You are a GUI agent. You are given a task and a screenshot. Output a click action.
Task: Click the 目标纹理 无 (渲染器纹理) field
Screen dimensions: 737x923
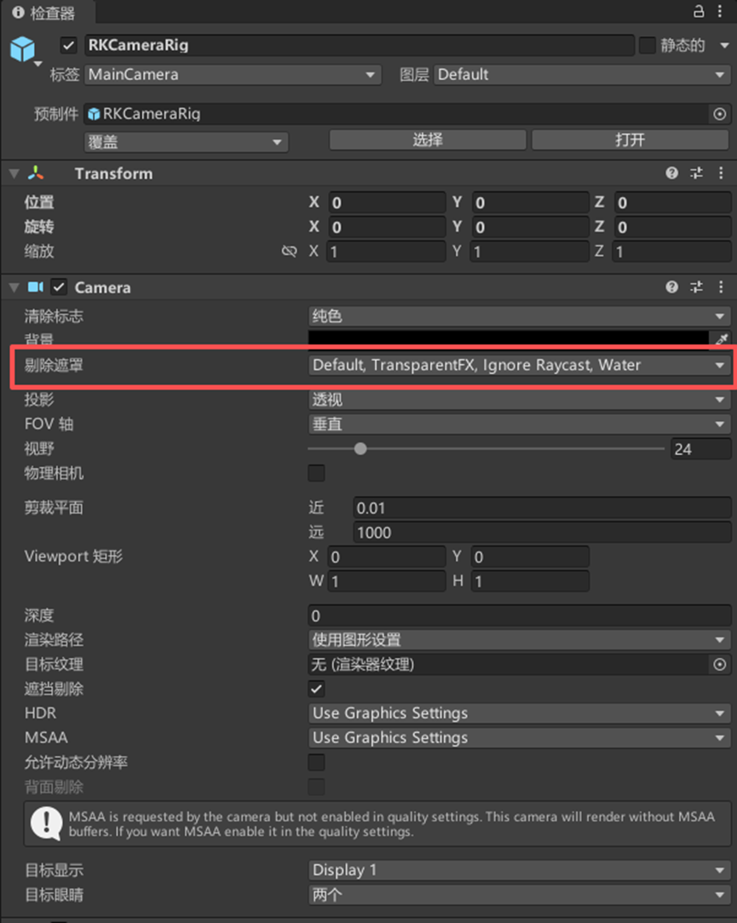pos(509,665)
